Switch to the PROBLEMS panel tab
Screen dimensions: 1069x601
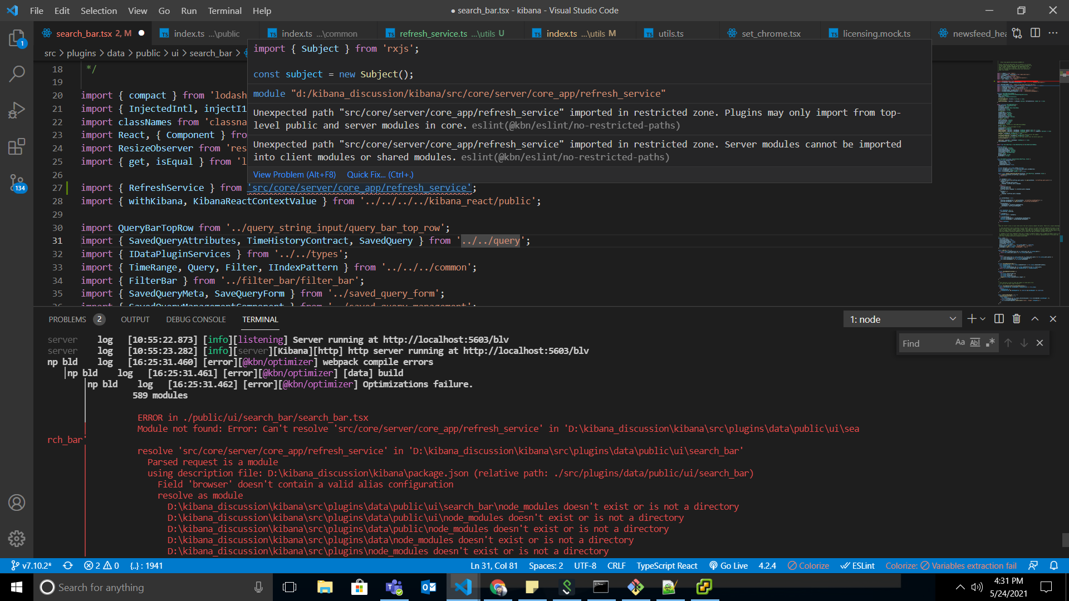click(x=67, y=319)
